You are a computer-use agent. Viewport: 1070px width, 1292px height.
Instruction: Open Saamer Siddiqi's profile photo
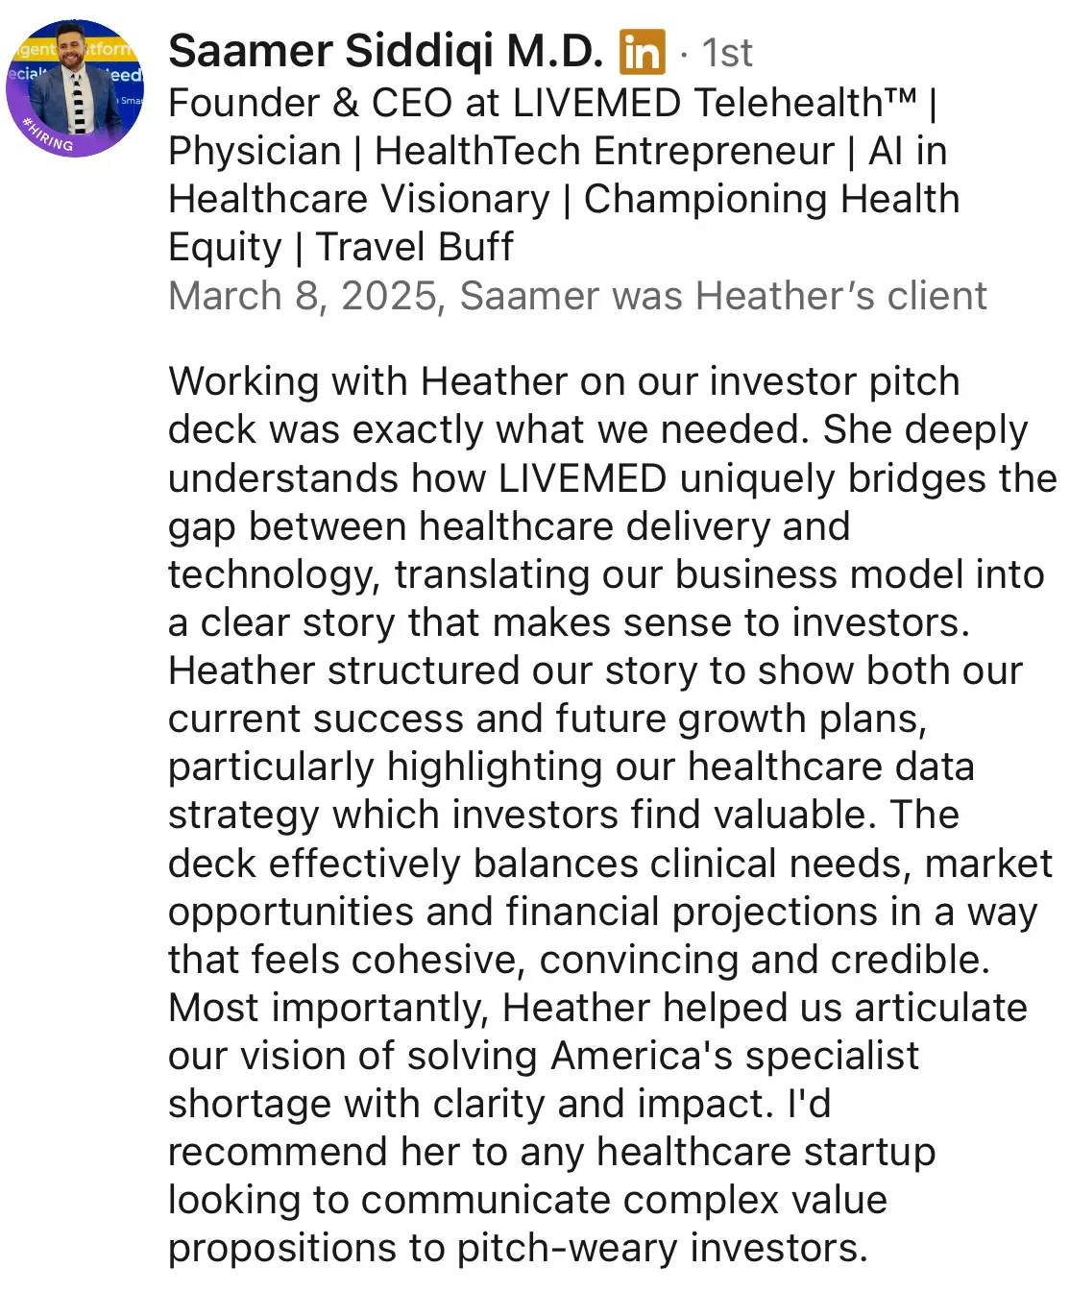[x=75, y=88]
